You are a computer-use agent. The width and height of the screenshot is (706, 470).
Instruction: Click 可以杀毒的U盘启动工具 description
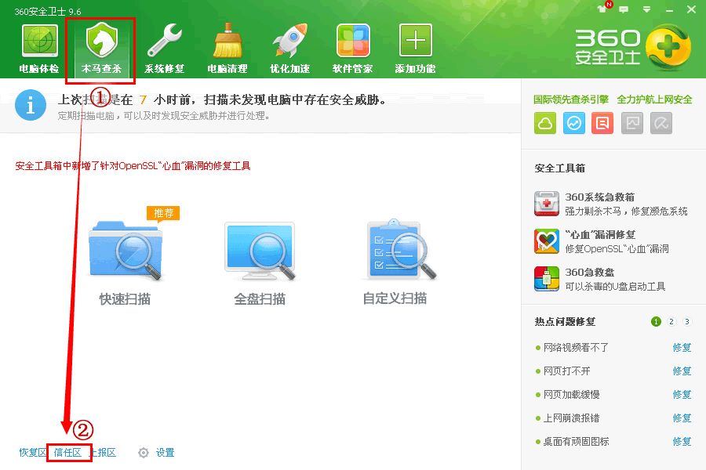click(615, 287)
